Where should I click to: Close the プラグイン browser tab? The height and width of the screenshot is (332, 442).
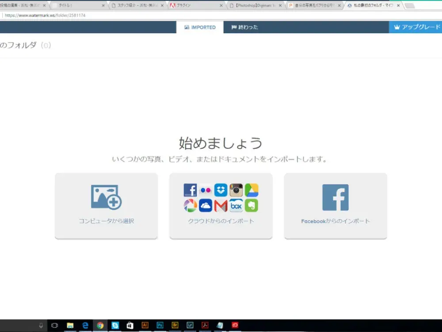coord(221,5)
